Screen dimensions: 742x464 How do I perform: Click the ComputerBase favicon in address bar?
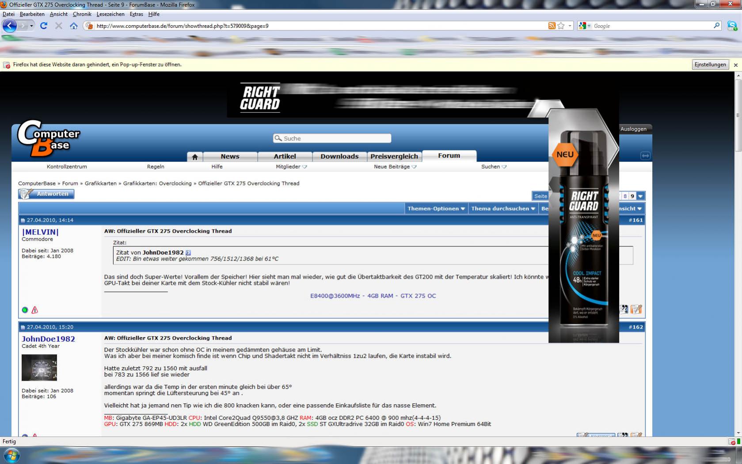point(89,26)
